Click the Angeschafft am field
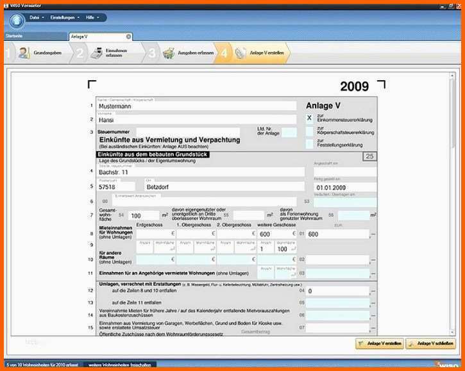The width and height of the screenshot is (465, 371). 345,171
